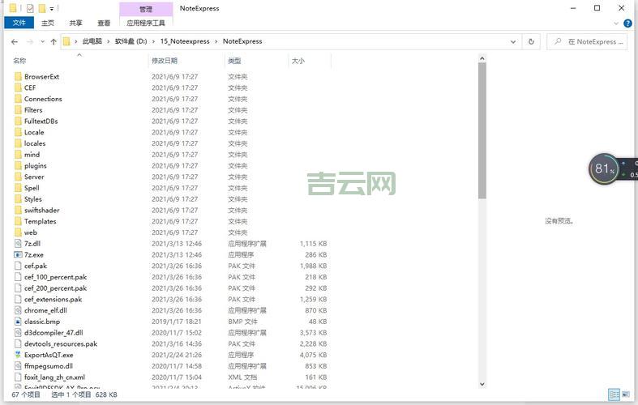
Task: Expand recent locations dropdown arrow
Action: pos(42,41)
